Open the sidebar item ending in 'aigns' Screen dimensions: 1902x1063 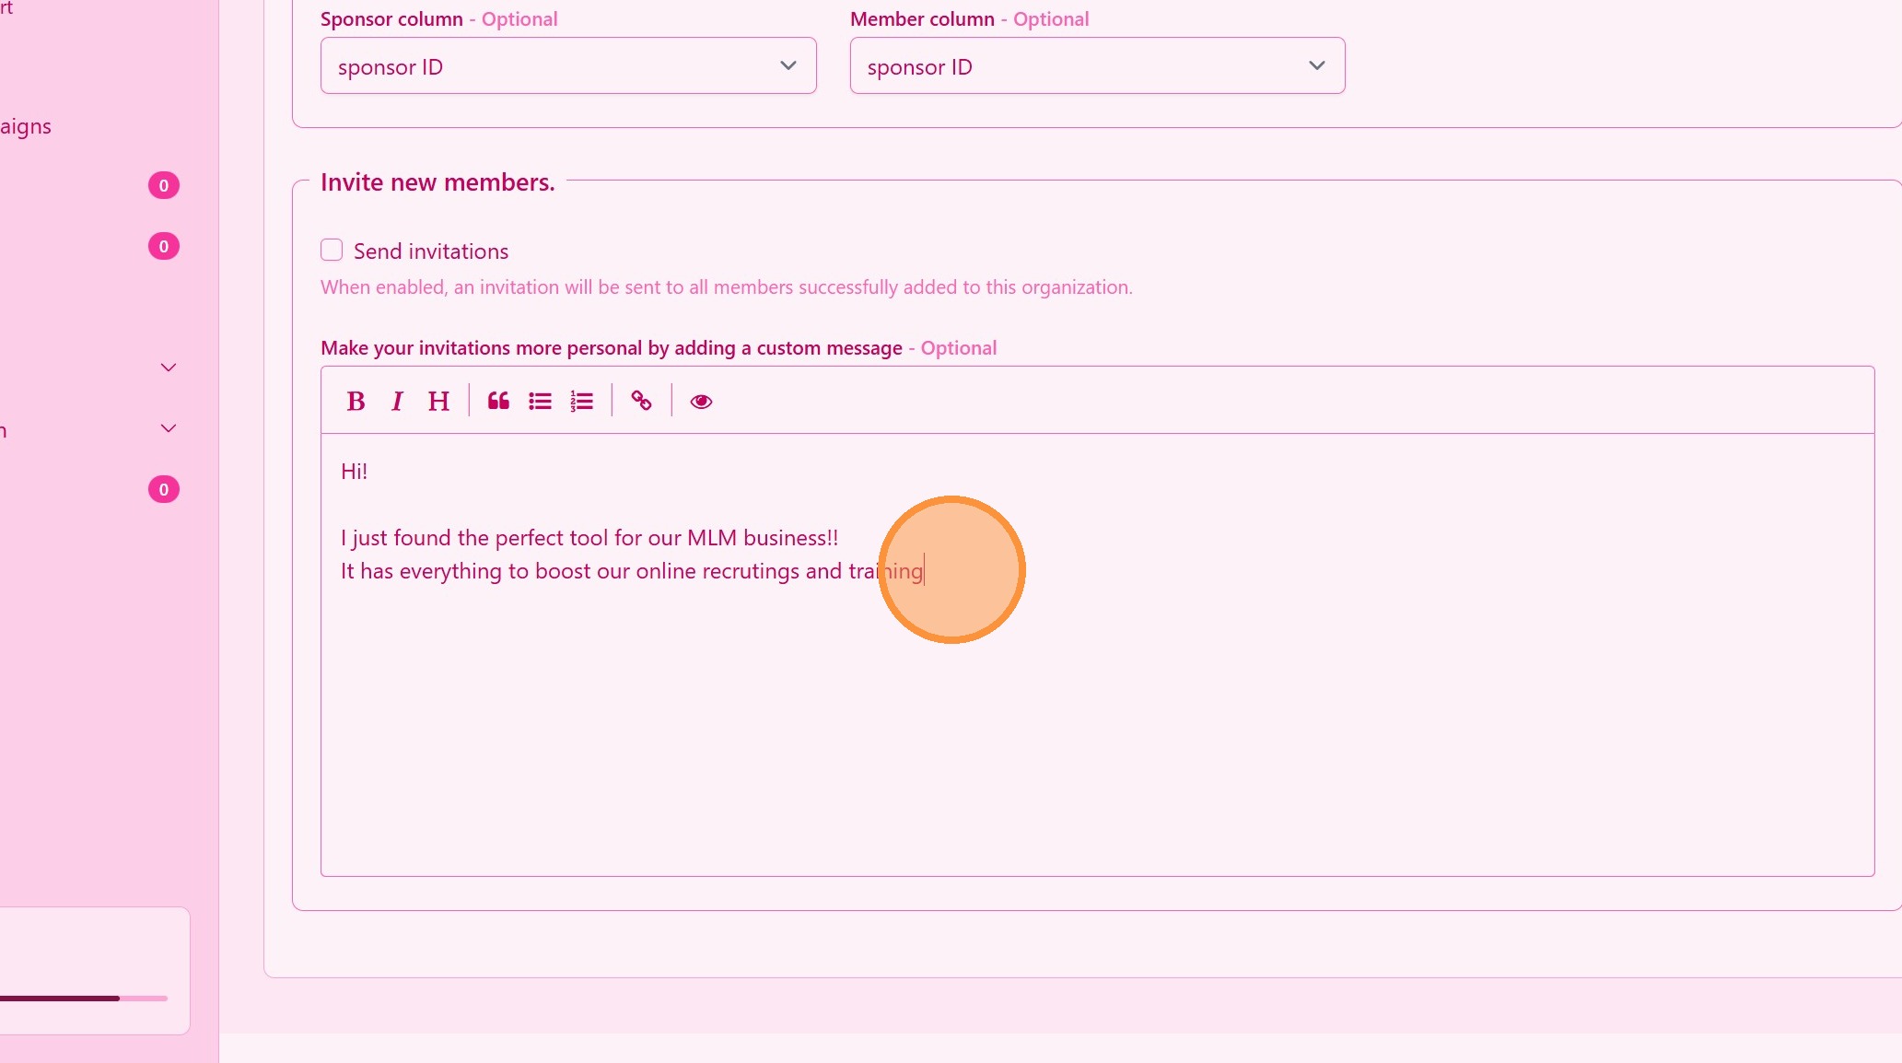click(x=26, y=126)
